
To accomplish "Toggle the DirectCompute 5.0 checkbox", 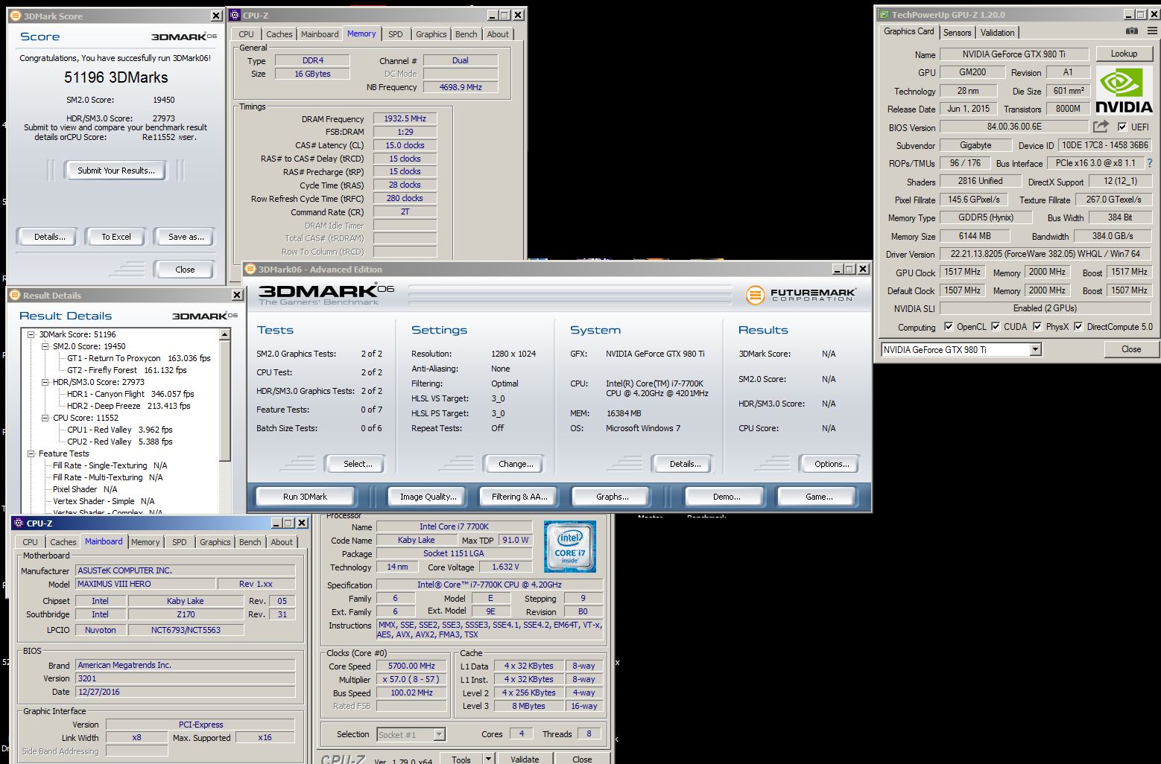I will pyautogui.click(x=1078, y=327).
